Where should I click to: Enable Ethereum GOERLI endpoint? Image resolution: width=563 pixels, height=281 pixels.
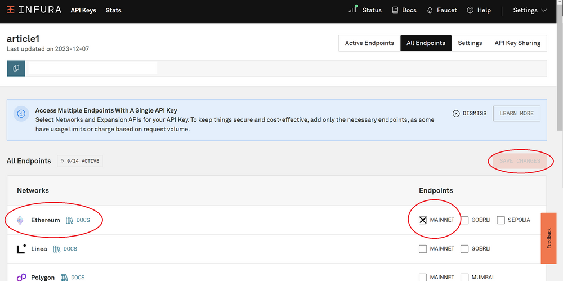coord(464,220)
